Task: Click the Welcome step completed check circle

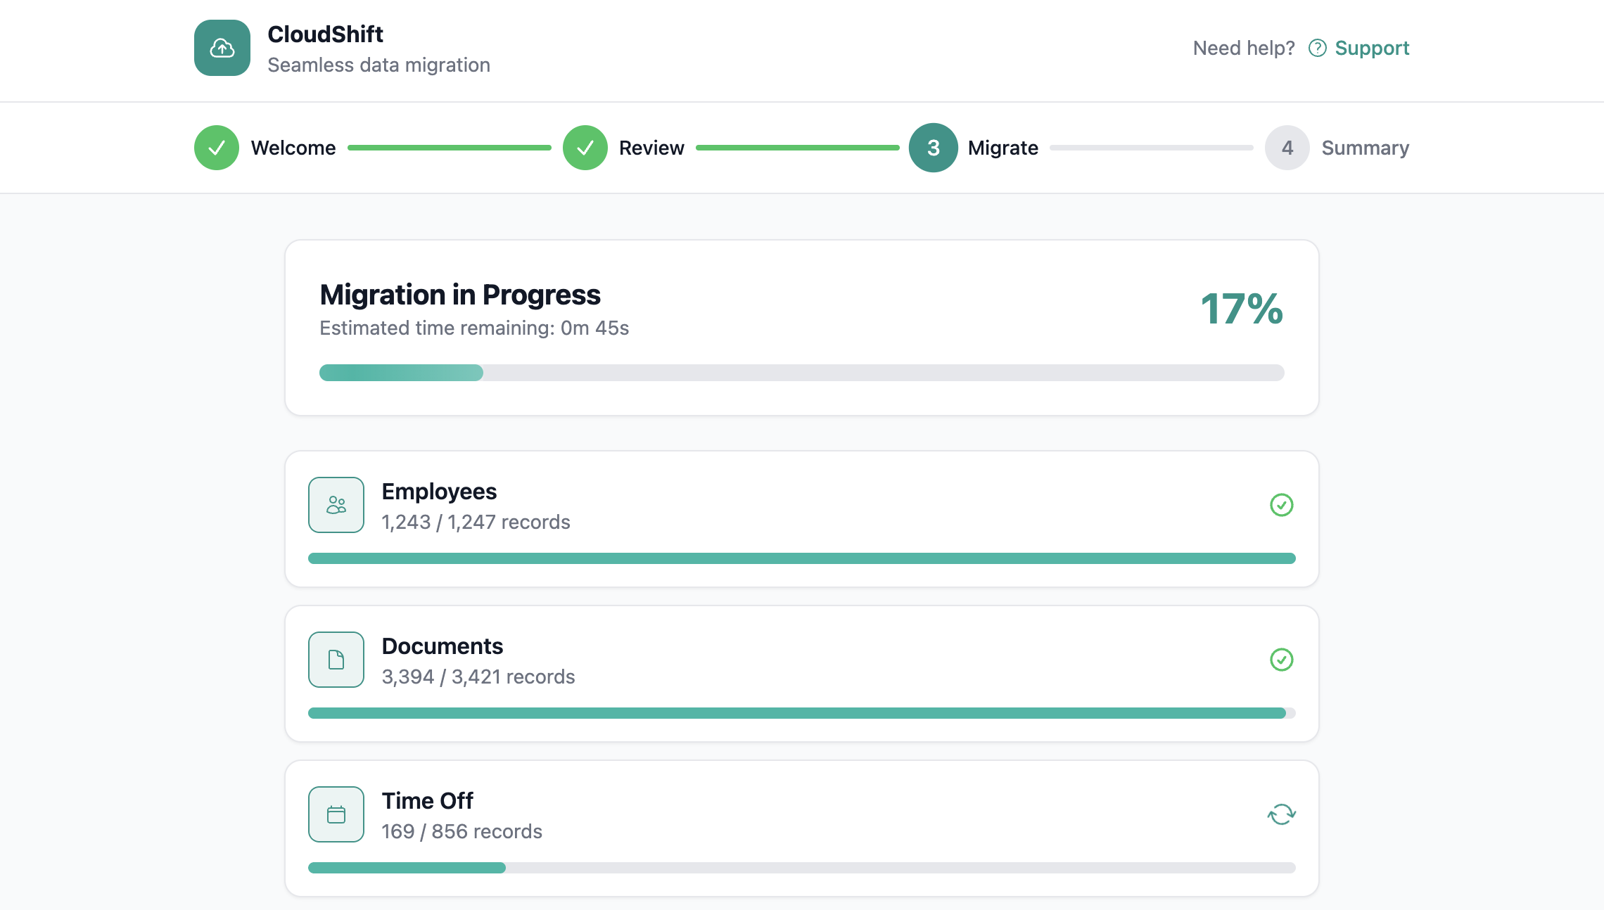Action: (x=217, y=148)
